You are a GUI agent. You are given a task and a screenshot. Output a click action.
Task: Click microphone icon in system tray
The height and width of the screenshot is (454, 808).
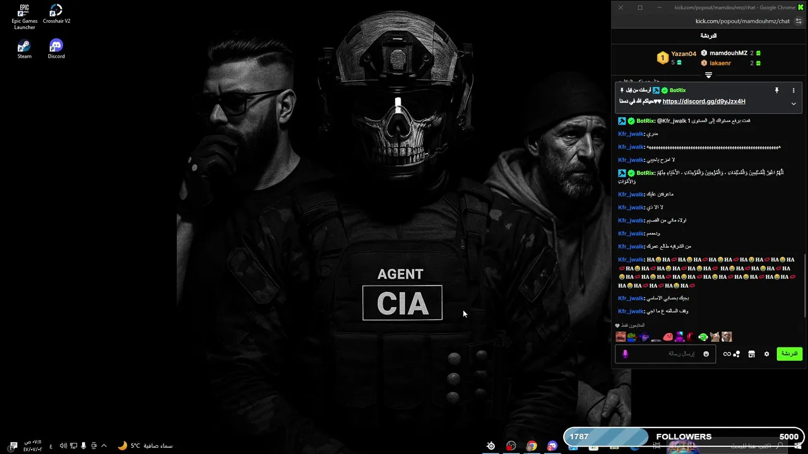point(83,446)
